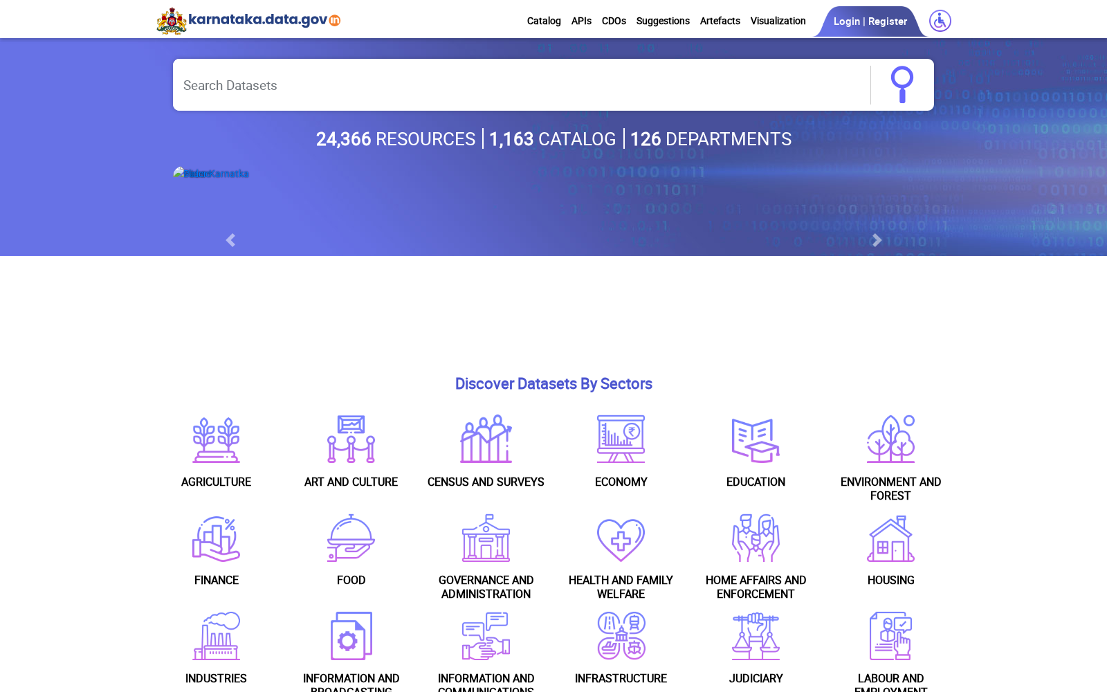Open the Housing sector icon
The image size is (1107, 692).
click(x=890, y=538)
